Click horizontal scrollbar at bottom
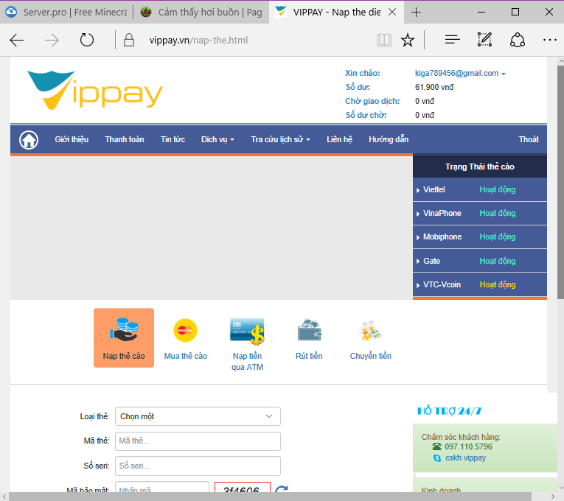The width and height of the screenshot is (564, 501). (270, 497)
